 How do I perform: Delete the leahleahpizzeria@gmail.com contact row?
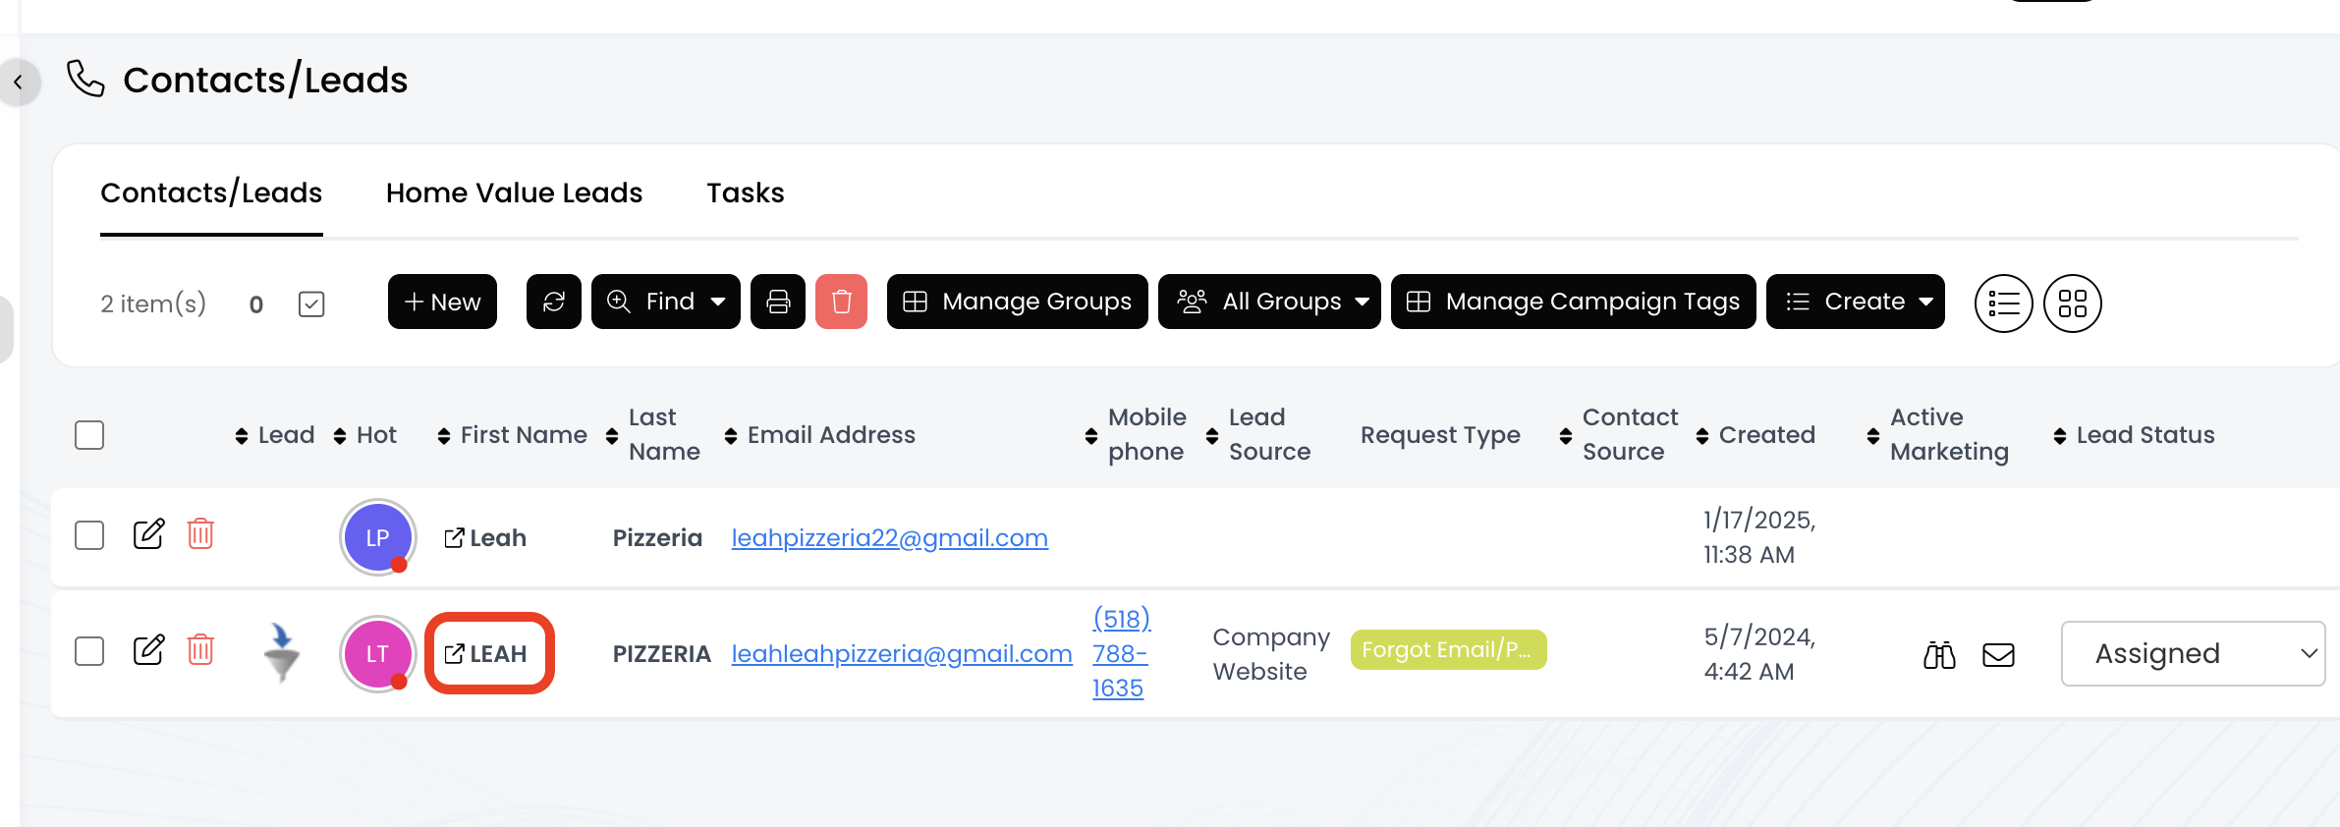point(200,650)
